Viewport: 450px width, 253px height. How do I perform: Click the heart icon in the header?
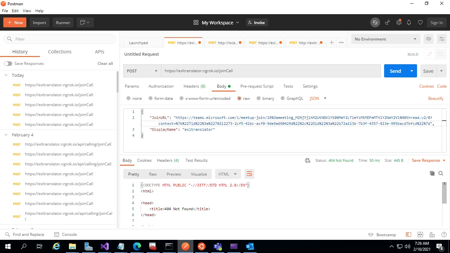(420, 22)
